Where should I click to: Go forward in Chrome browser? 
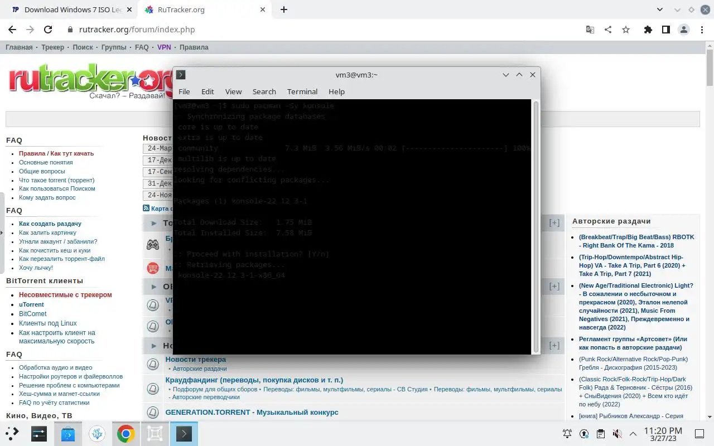(30, 30)
